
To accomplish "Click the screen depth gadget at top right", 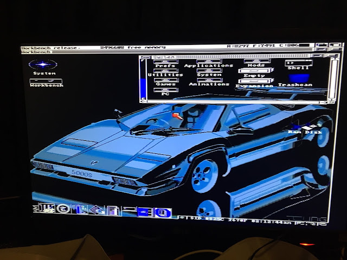I will [x=335, y=45].
